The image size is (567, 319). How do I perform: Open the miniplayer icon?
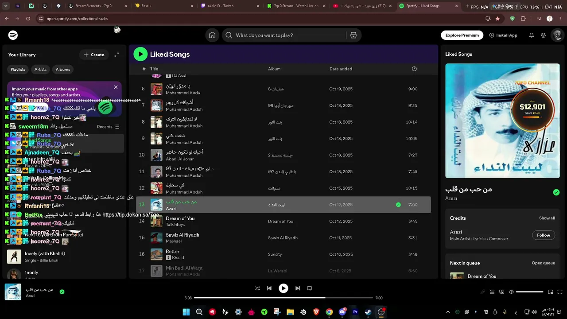551,292
